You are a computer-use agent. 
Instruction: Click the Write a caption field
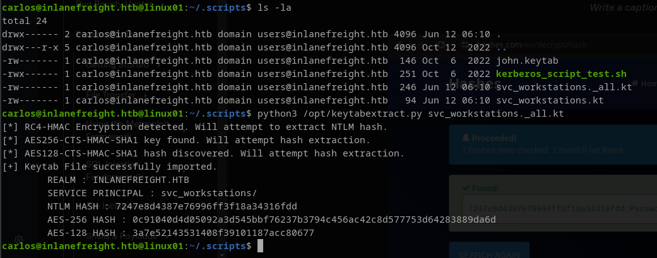click(x=622, y=8)
